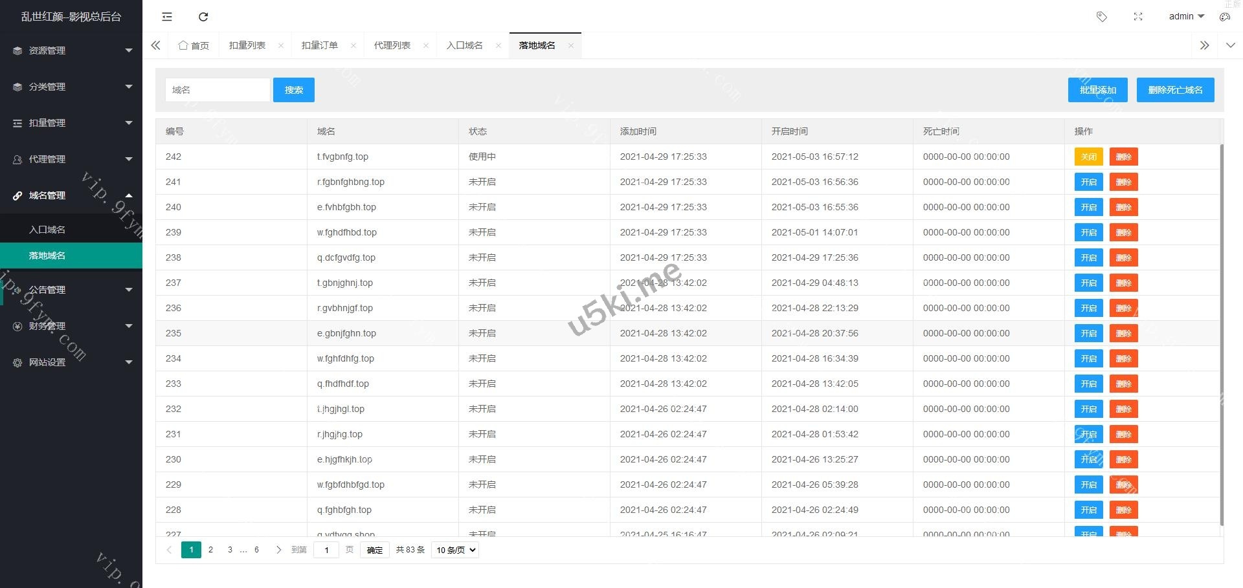
Task: Toggle fullscreen with the expand icon
Action: click(x=1138, y=17)
